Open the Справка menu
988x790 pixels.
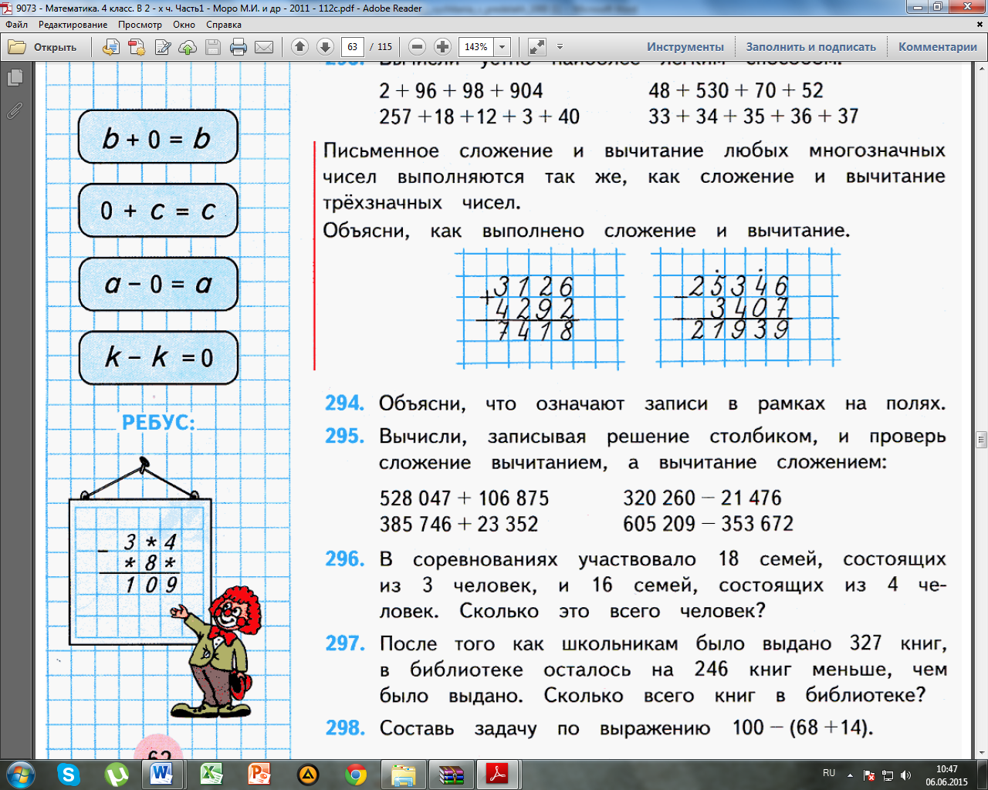coord(224,25)
